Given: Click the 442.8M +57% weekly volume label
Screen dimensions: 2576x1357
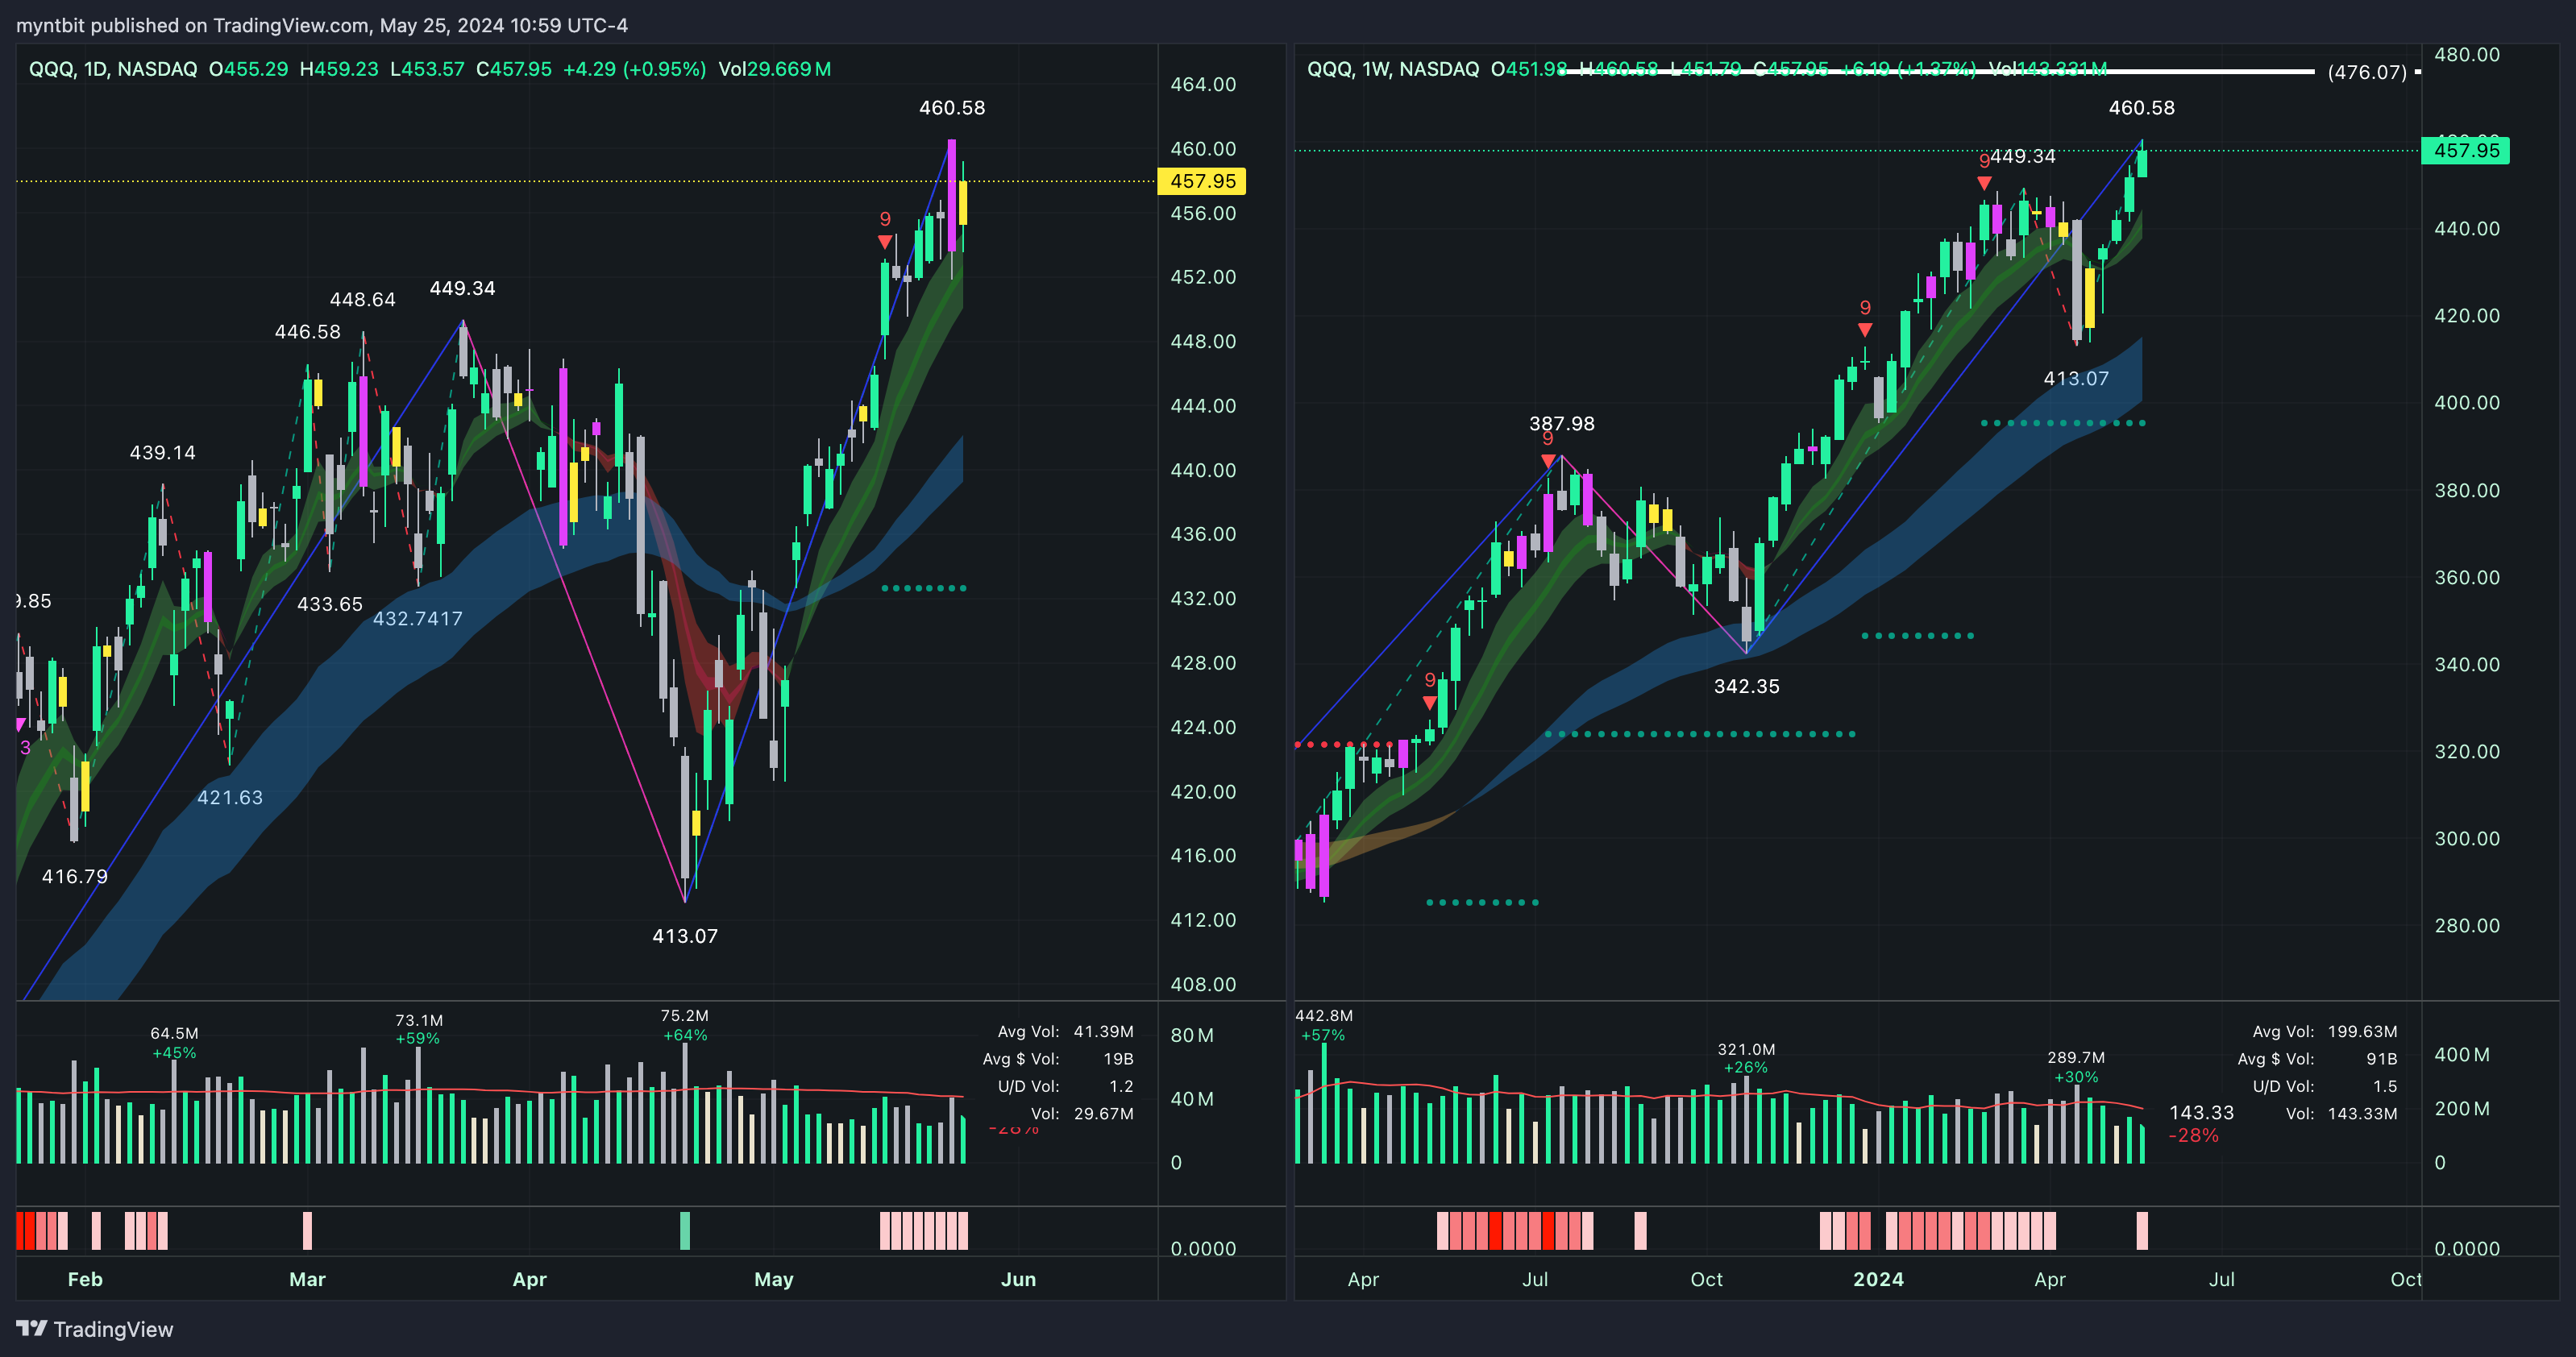Looking at the screenshot, I should pyautogui.click(x=1323, y=1025).
